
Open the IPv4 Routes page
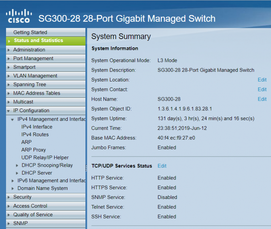(x=35, y=134)
